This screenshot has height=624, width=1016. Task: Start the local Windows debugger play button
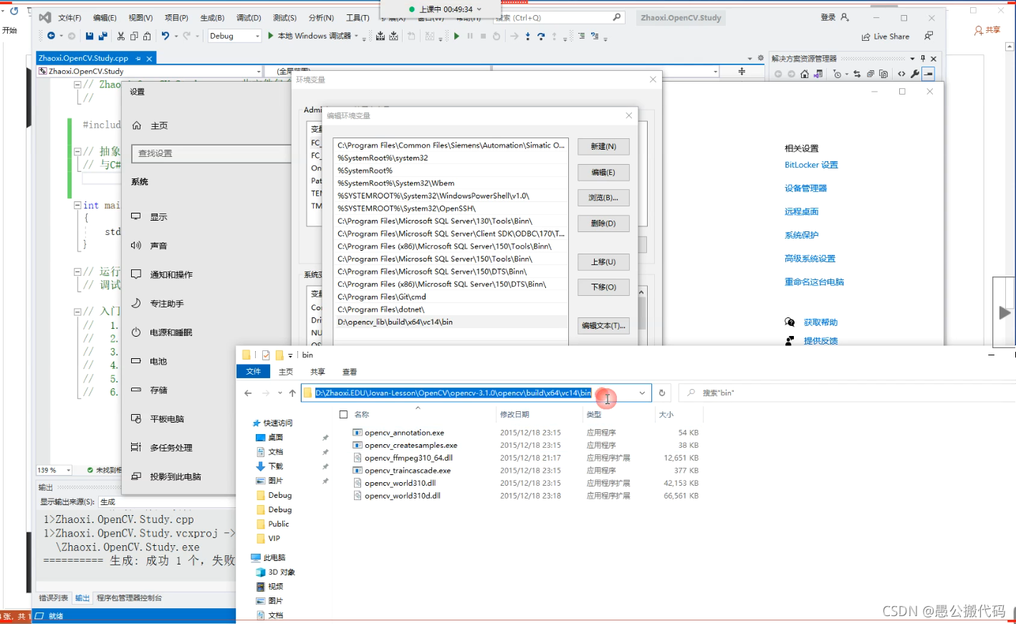(x=271, y=36)
